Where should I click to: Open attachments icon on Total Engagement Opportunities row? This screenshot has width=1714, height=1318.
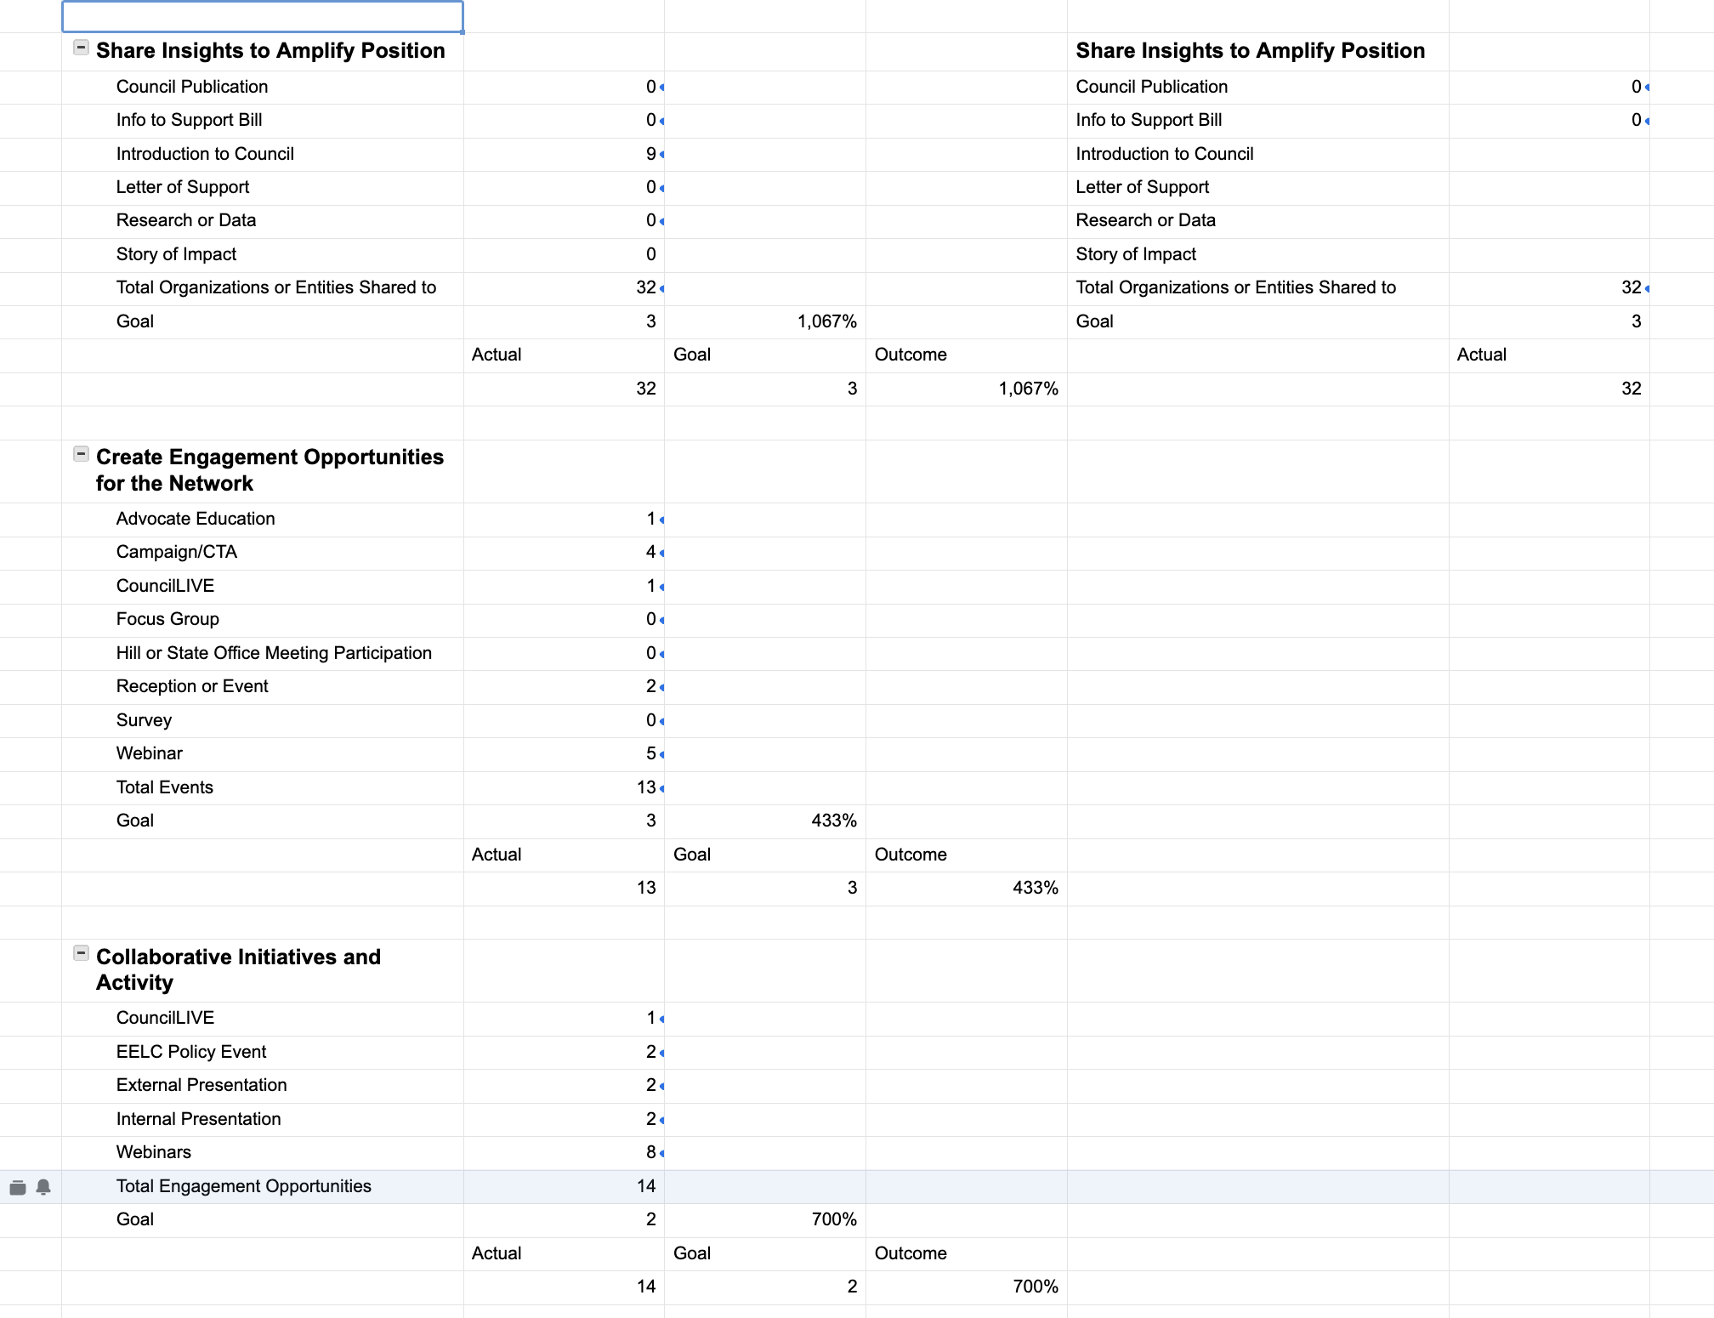[18, 1187]
